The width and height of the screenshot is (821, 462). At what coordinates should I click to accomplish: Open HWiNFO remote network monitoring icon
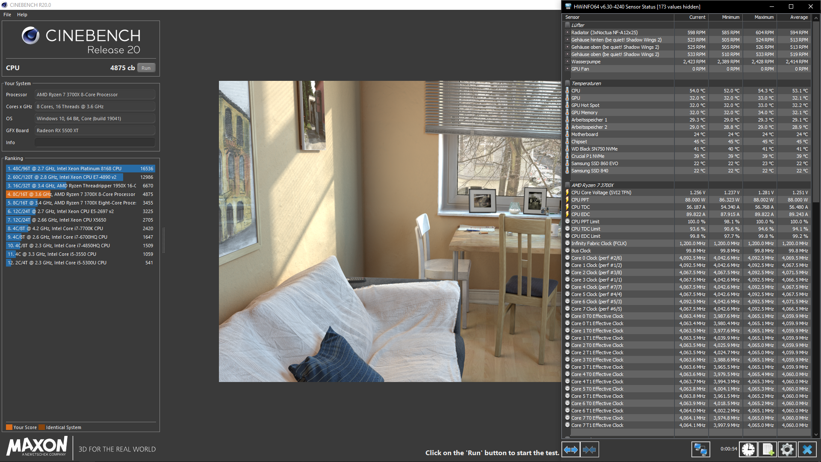point(700,450)
